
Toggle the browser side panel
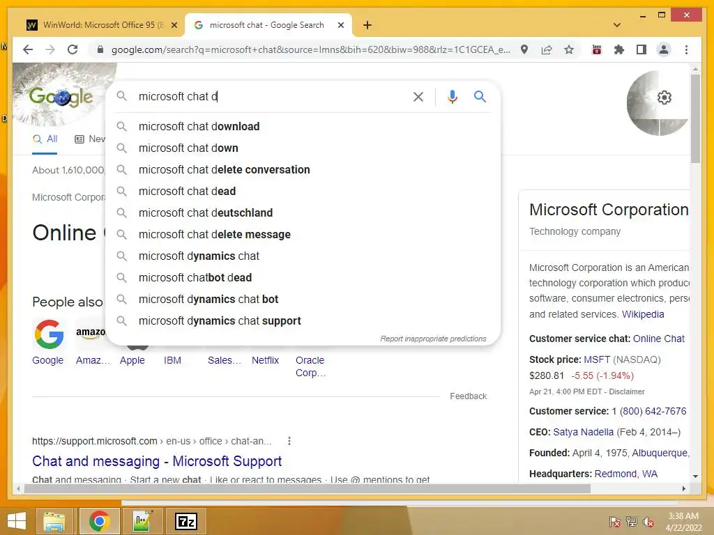click(x=641, y=49)
